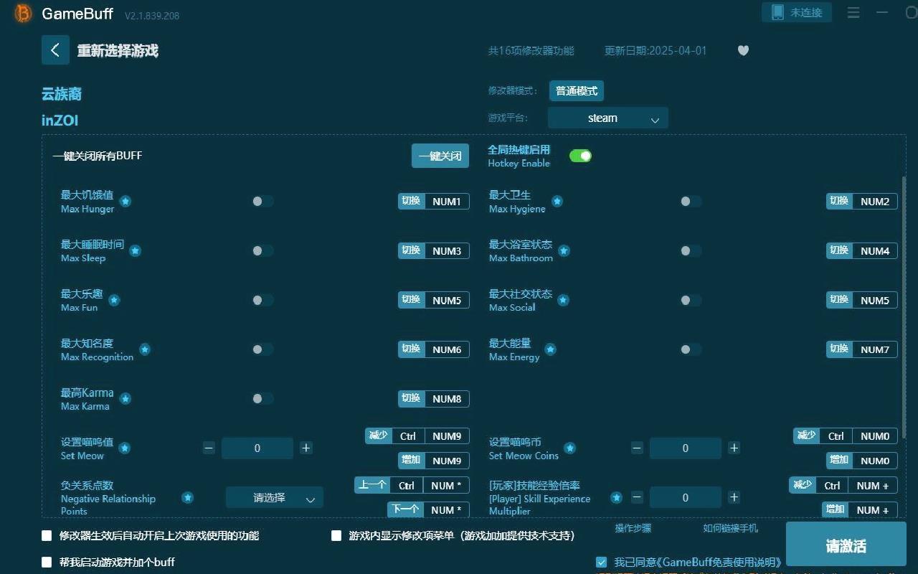Decrease Set Meow Coins with minus

[x=637, y=448]
